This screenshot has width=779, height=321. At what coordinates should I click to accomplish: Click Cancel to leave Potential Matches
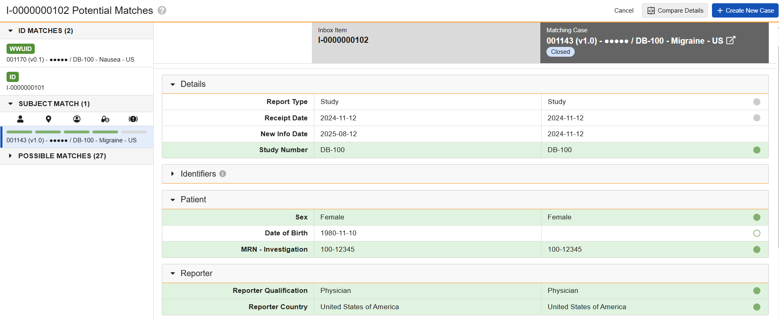click(623, 11)
